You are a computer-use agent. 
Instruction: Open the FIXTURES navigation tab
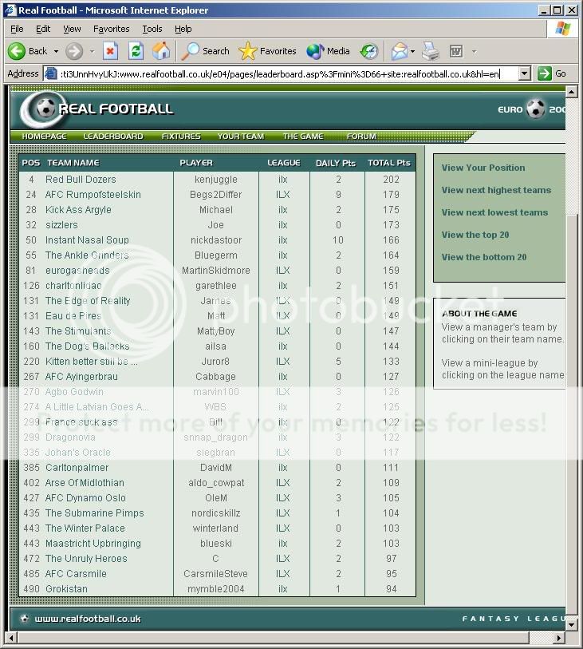181,137
